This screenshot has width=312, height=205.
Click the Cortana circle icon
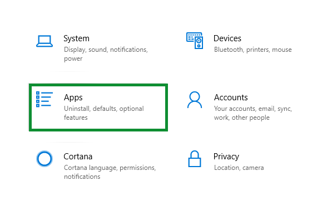tap(44, 159)
